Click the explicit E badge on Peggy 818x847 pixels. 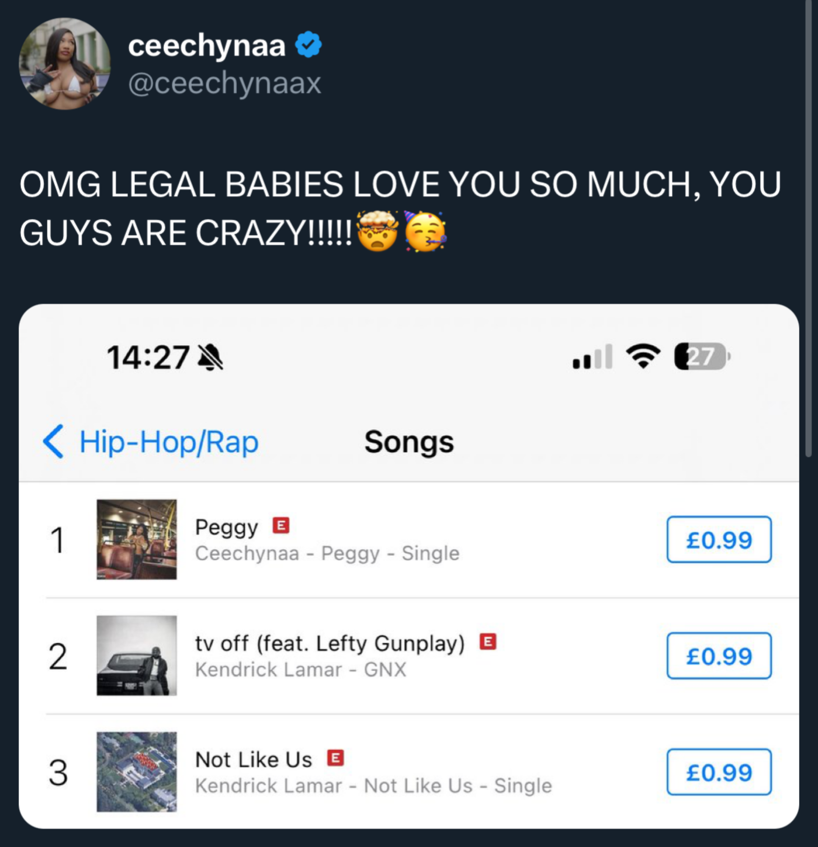(281, 526)
